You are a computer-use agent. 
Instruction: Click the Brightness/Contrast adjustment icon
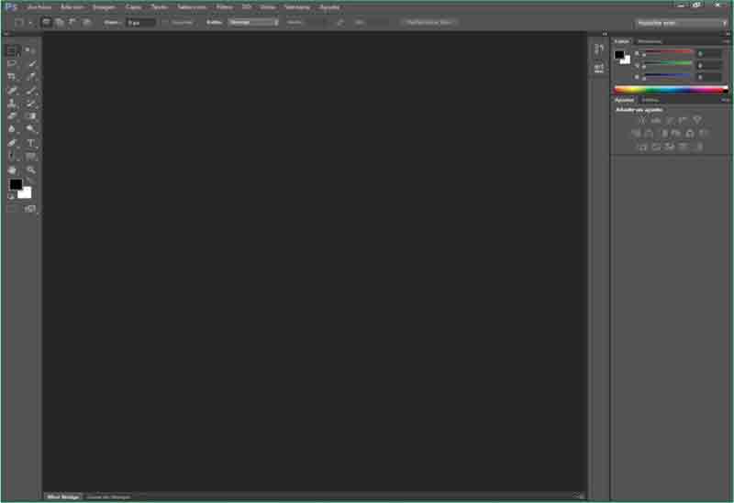pos(641,120)
